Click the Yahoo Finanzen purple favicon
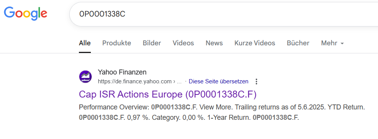 tap(85, 77)
